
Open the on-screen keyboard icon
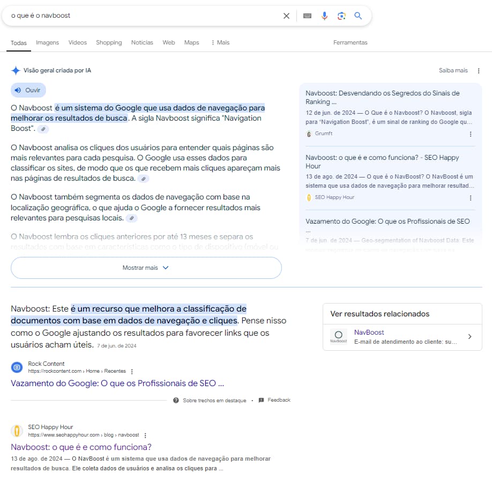click(x=307, y=16)
